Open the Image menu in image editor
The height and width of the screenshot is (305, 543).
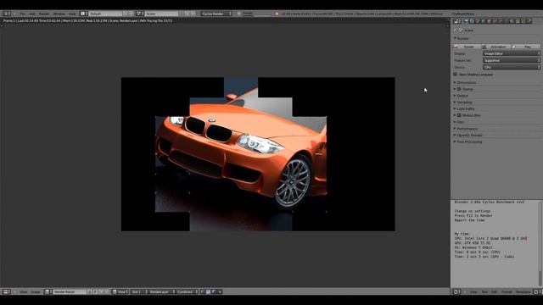[x=36, y=291]
